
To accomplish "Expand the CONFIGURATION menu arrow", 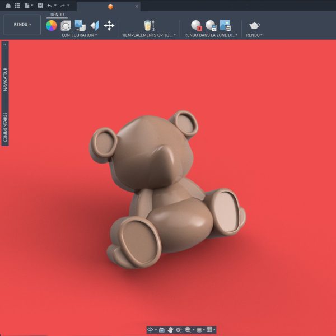I will click(96, 35).
